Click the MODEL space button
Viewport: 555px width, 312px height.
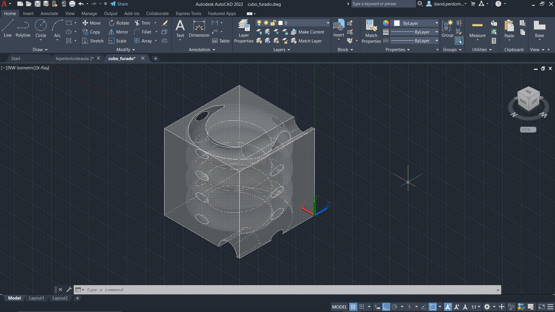pos(339,307)
